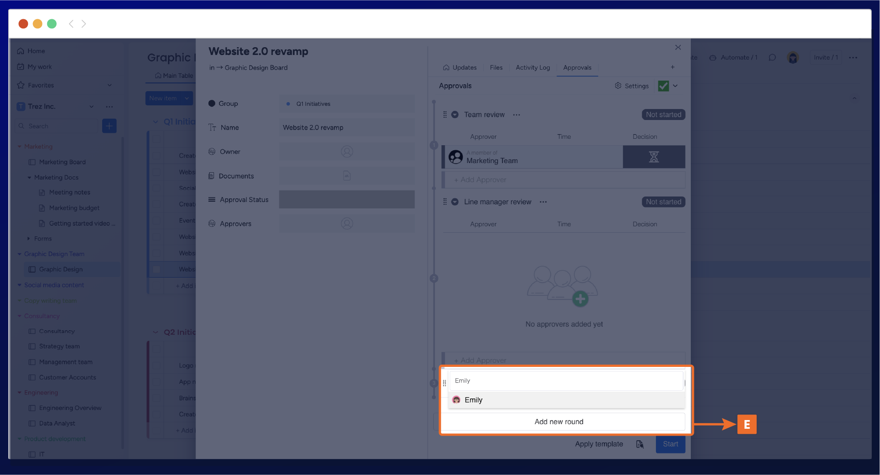Click the blue plus button beside Search
The height and width of the screenshot is (475, 880).
click(x=109, y=126)
